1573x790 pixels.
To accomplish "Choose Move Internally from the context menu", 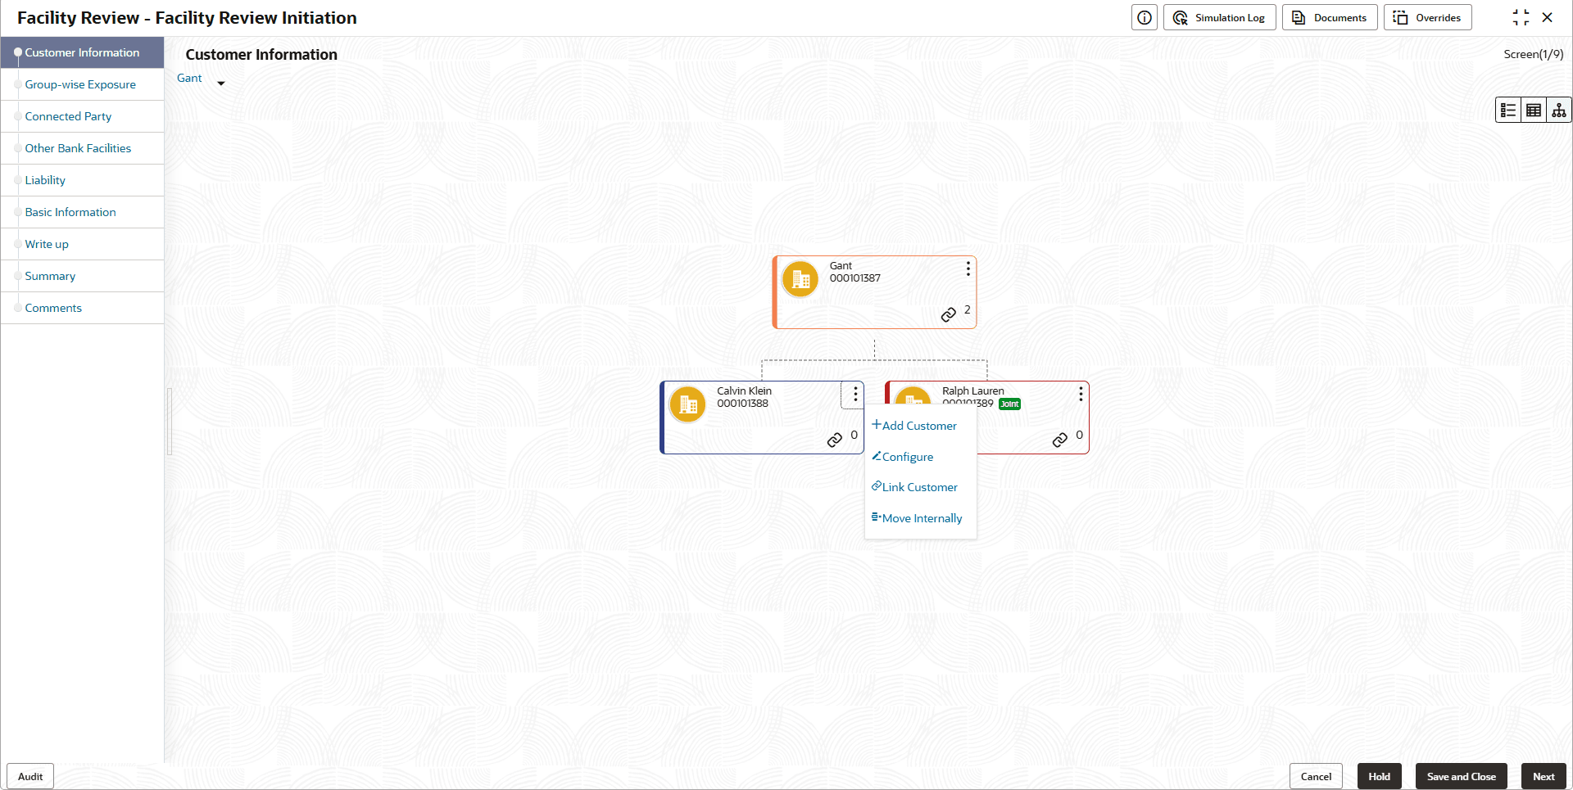I will [917, 518].
